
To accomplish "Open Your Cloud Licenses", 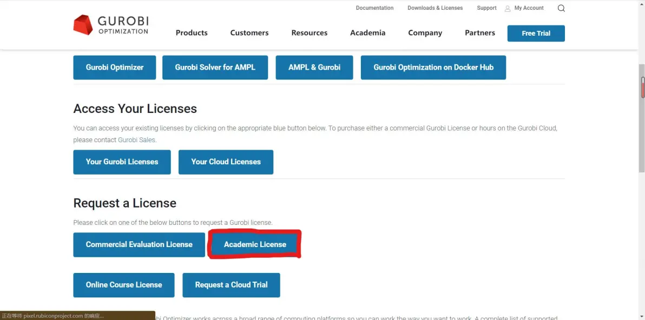I will (x=226, y=162).
